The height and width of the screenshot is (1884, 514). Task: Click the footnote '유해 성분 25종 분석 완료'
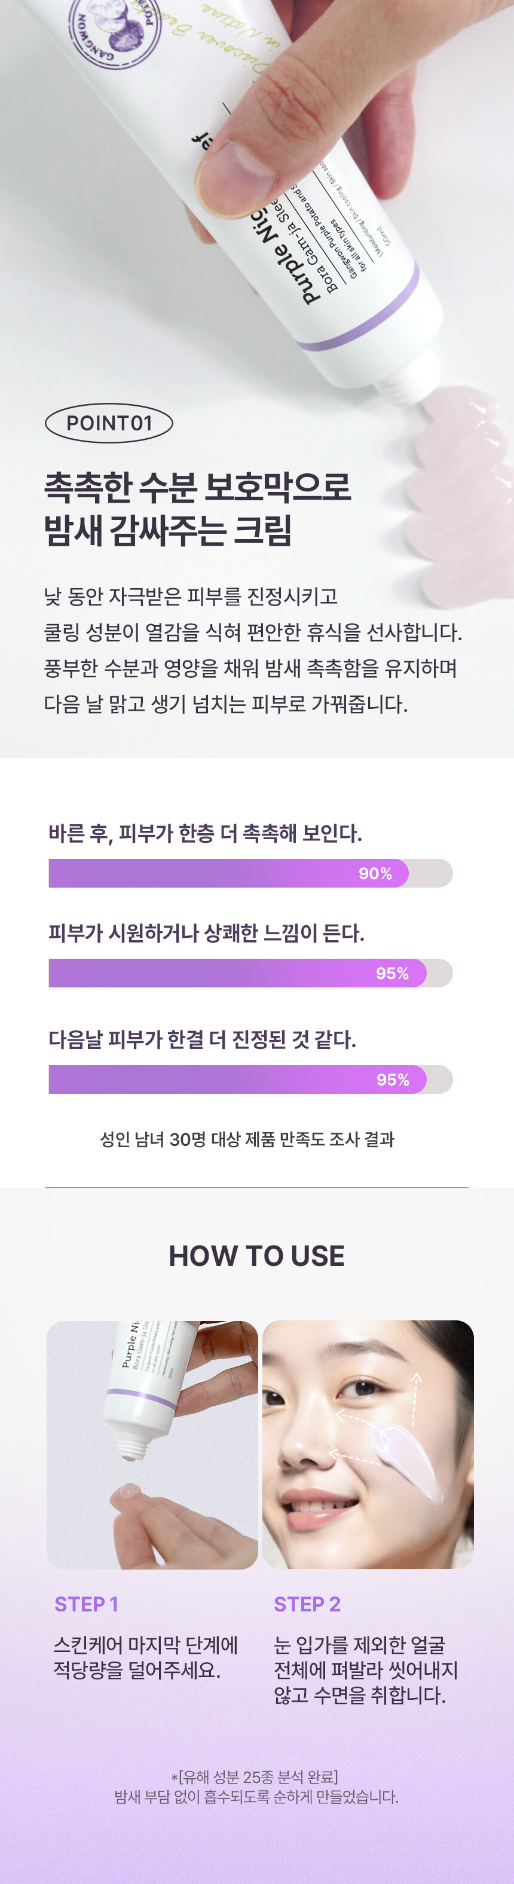click(x=255, y=1776)
